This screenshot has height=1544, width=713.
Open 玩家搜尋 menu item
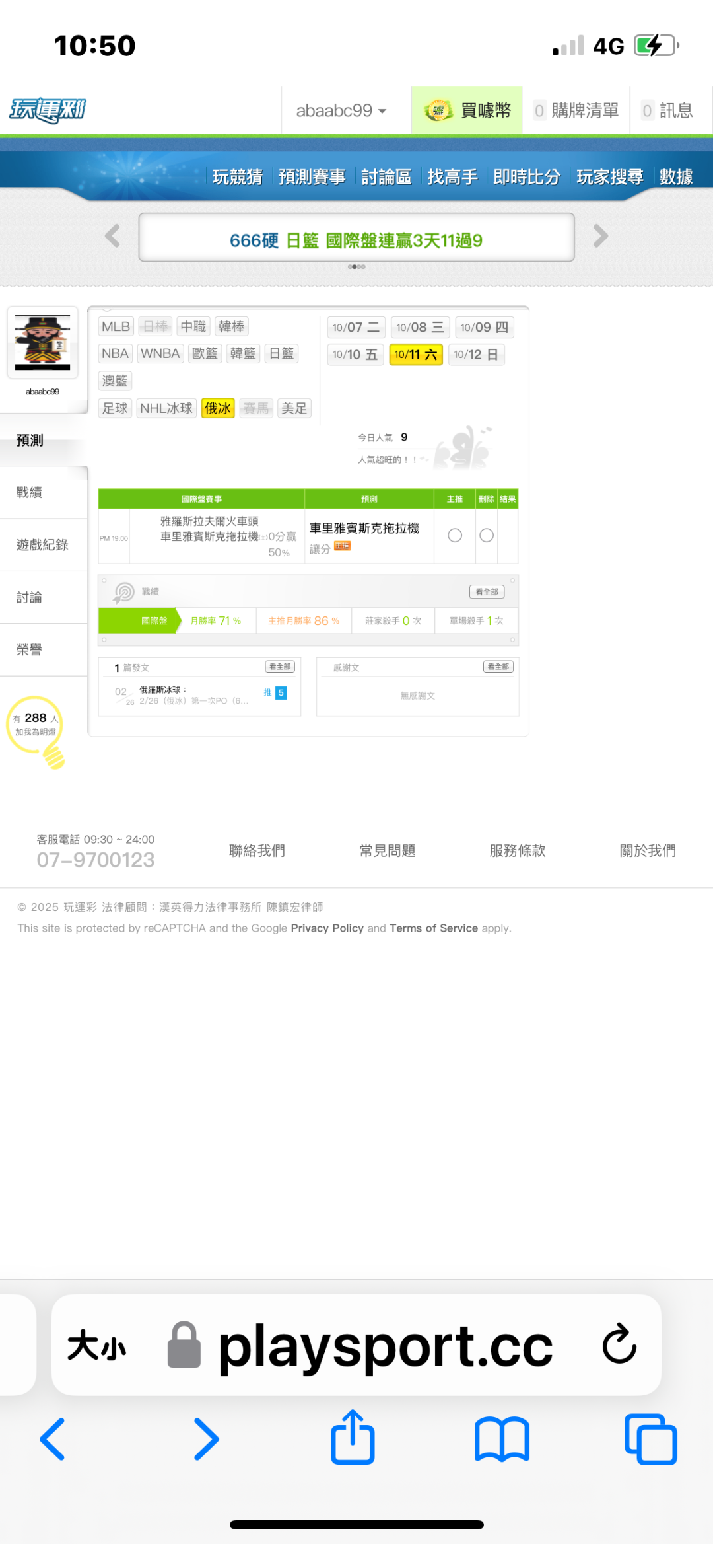click(610, 177)
